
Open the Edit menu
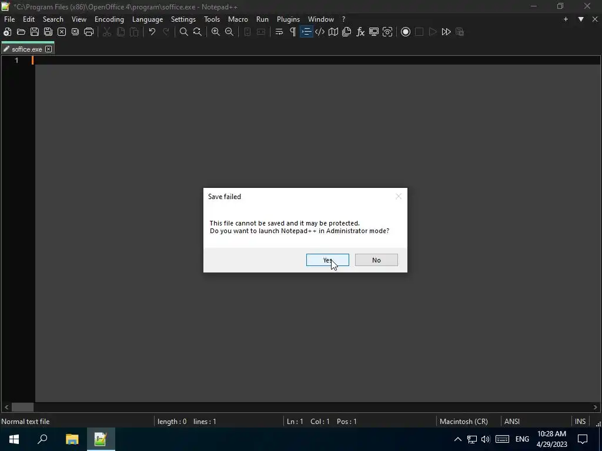click(29, 19)
